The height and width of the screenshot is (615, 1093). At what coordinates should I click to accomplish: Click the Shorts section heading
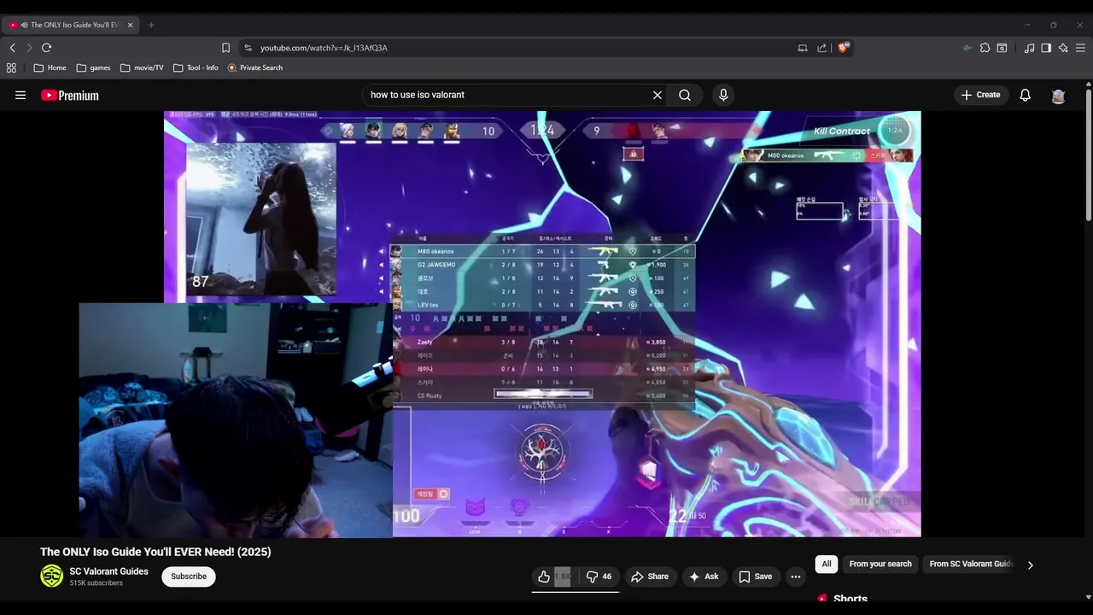850,599
